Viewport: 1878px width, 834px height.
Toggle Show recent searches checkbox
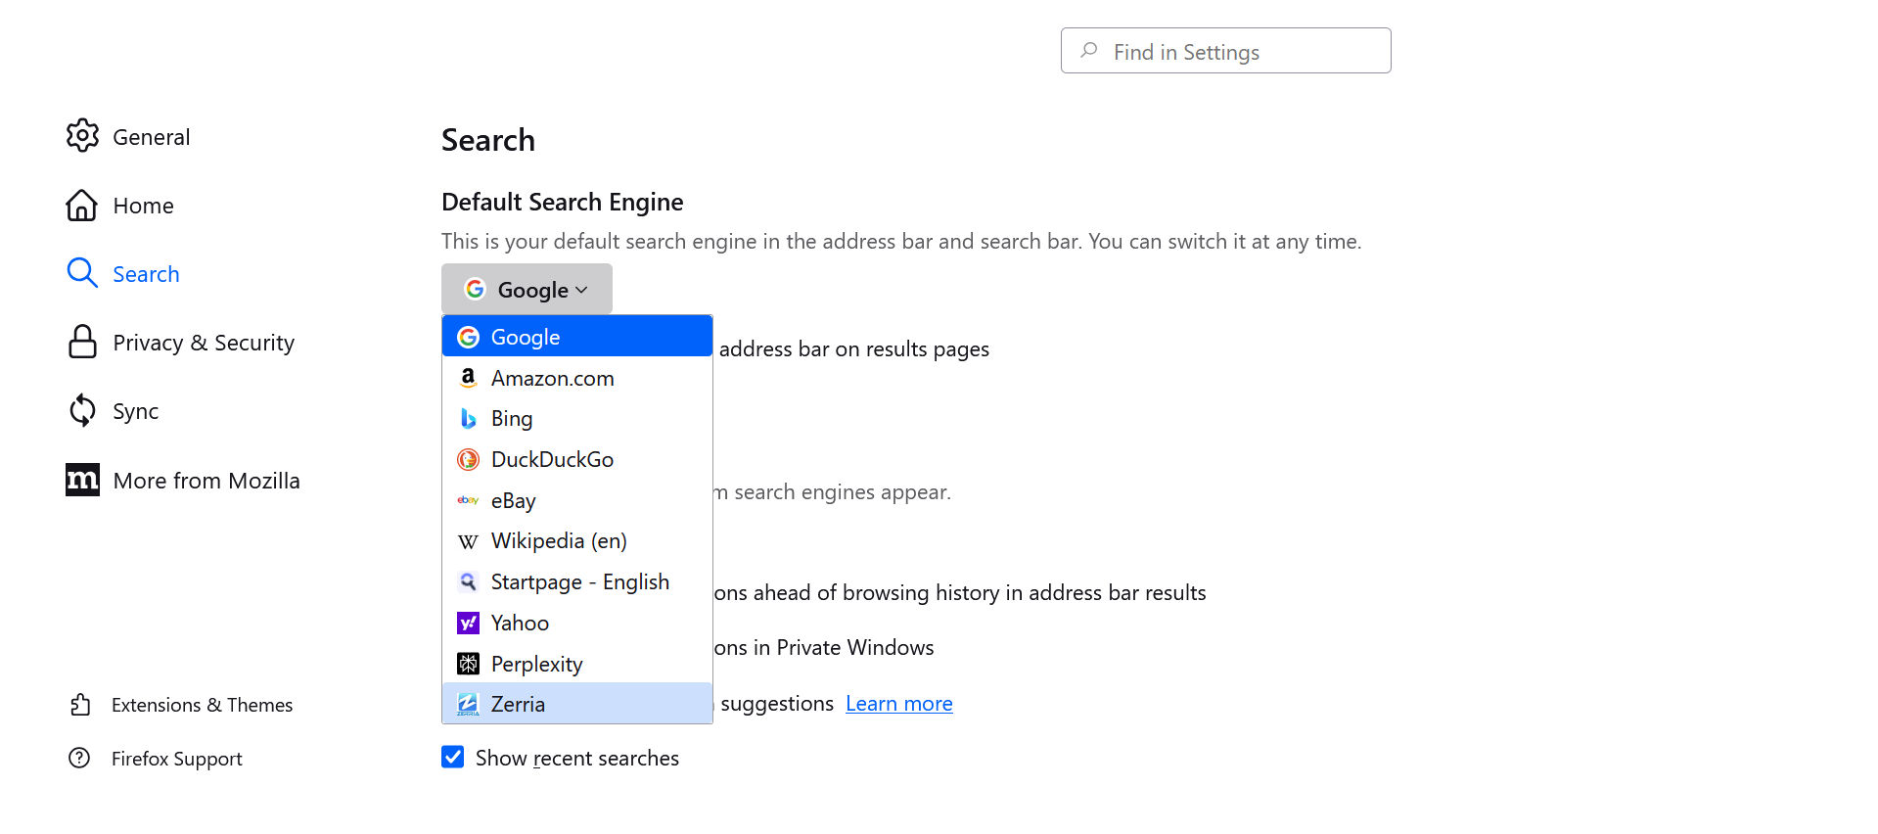[452, 757]
